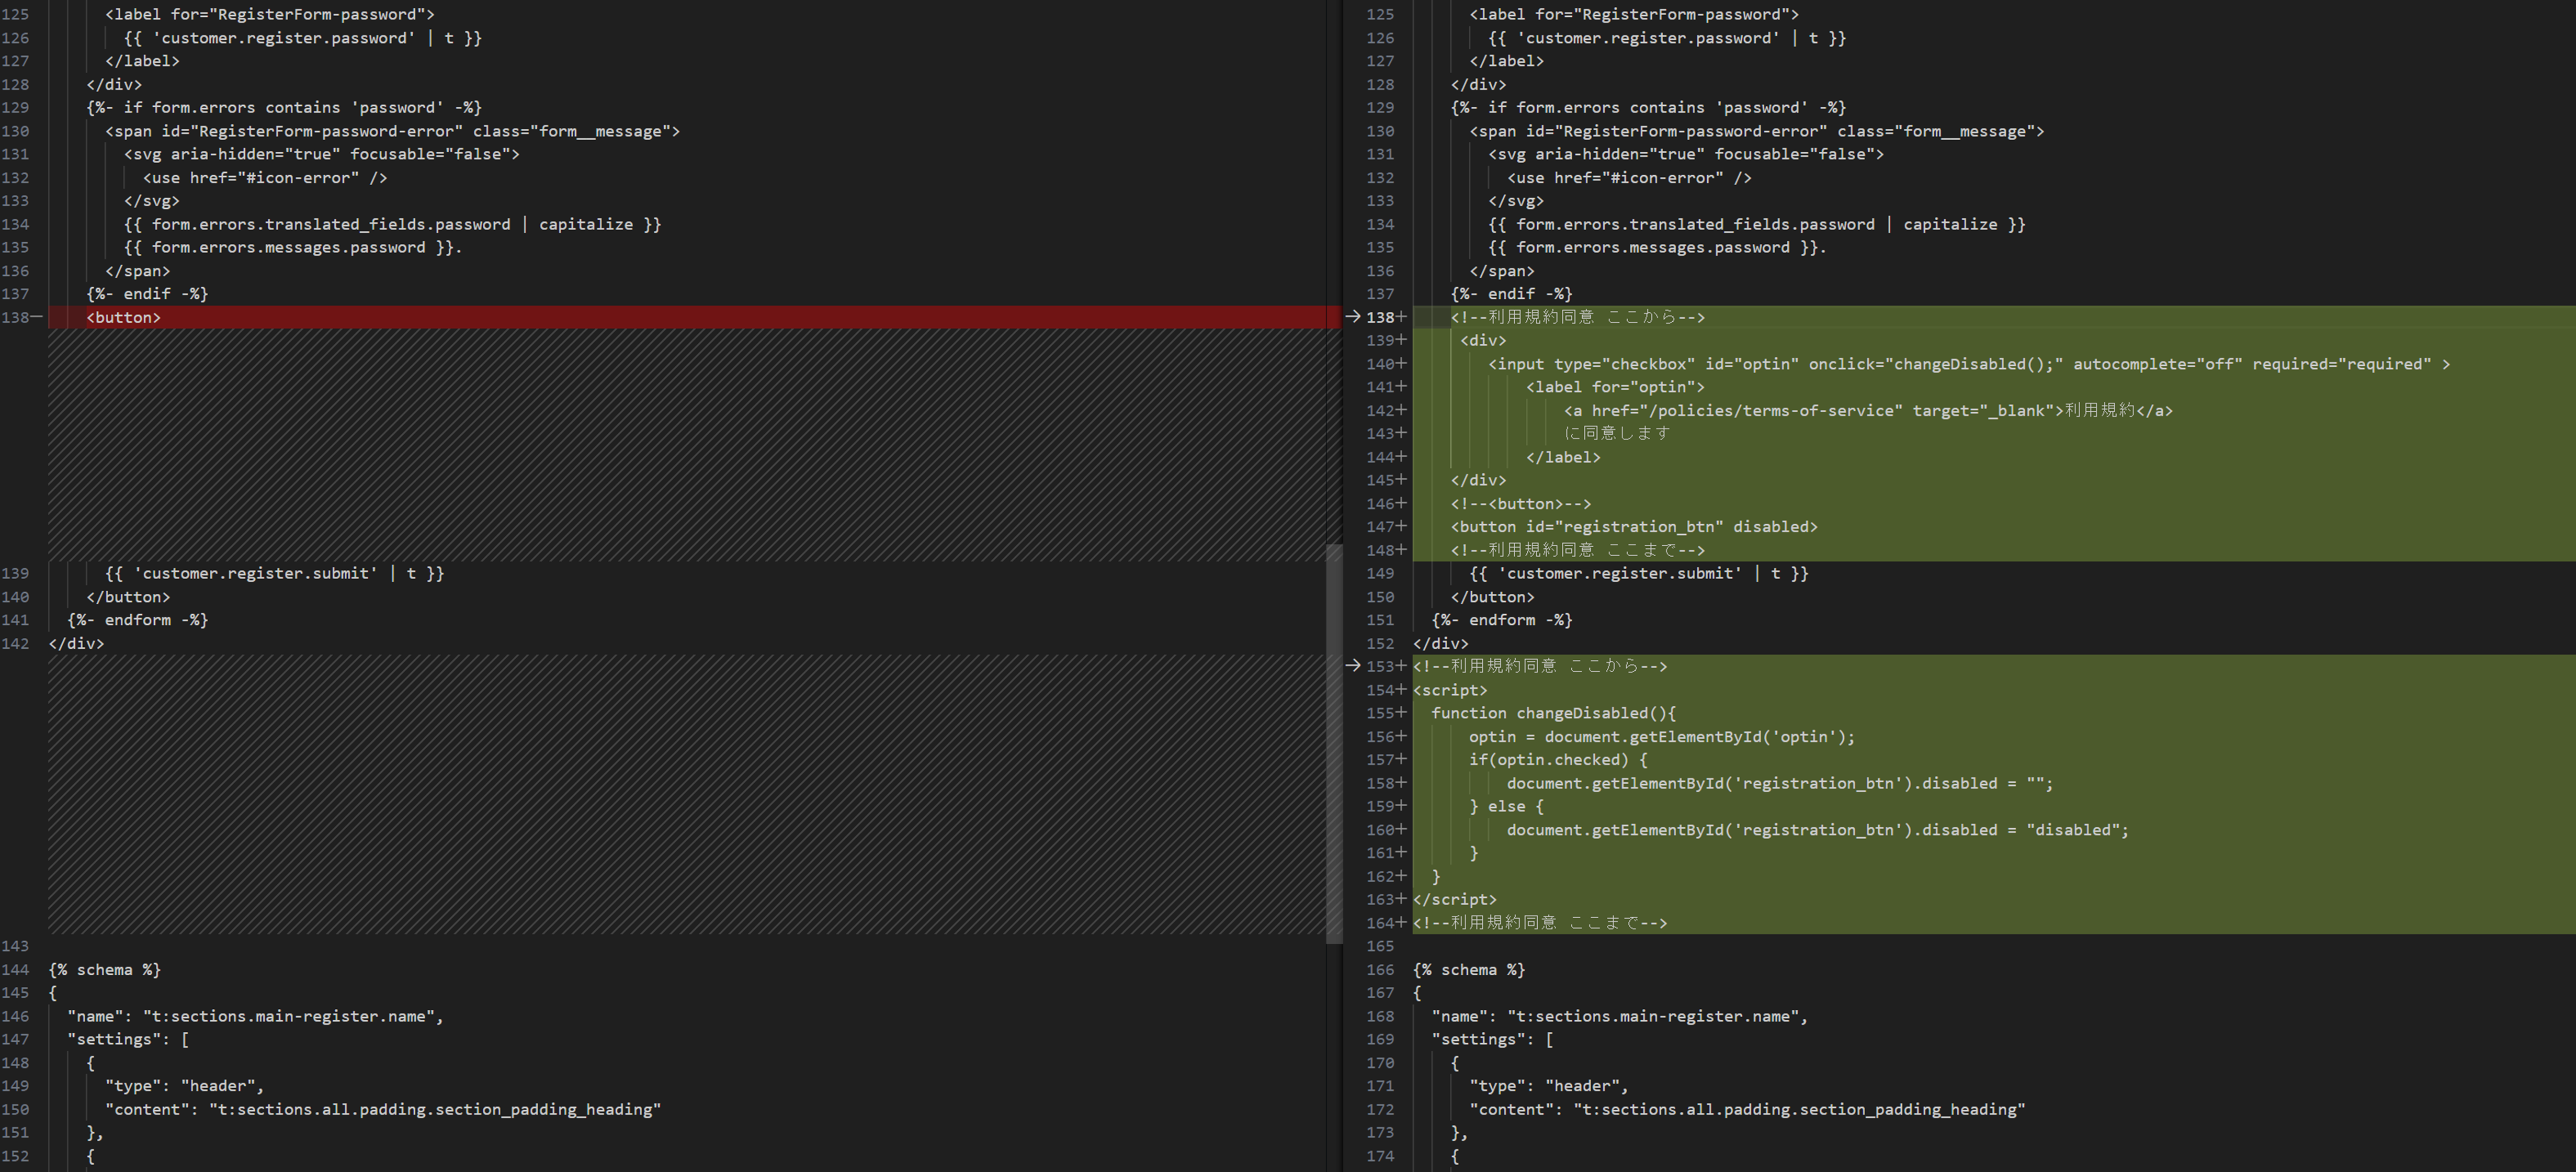Click the deleted <button> line in left pane
The width and height of the screenshot is (2576, 1172).
(123, 317)
